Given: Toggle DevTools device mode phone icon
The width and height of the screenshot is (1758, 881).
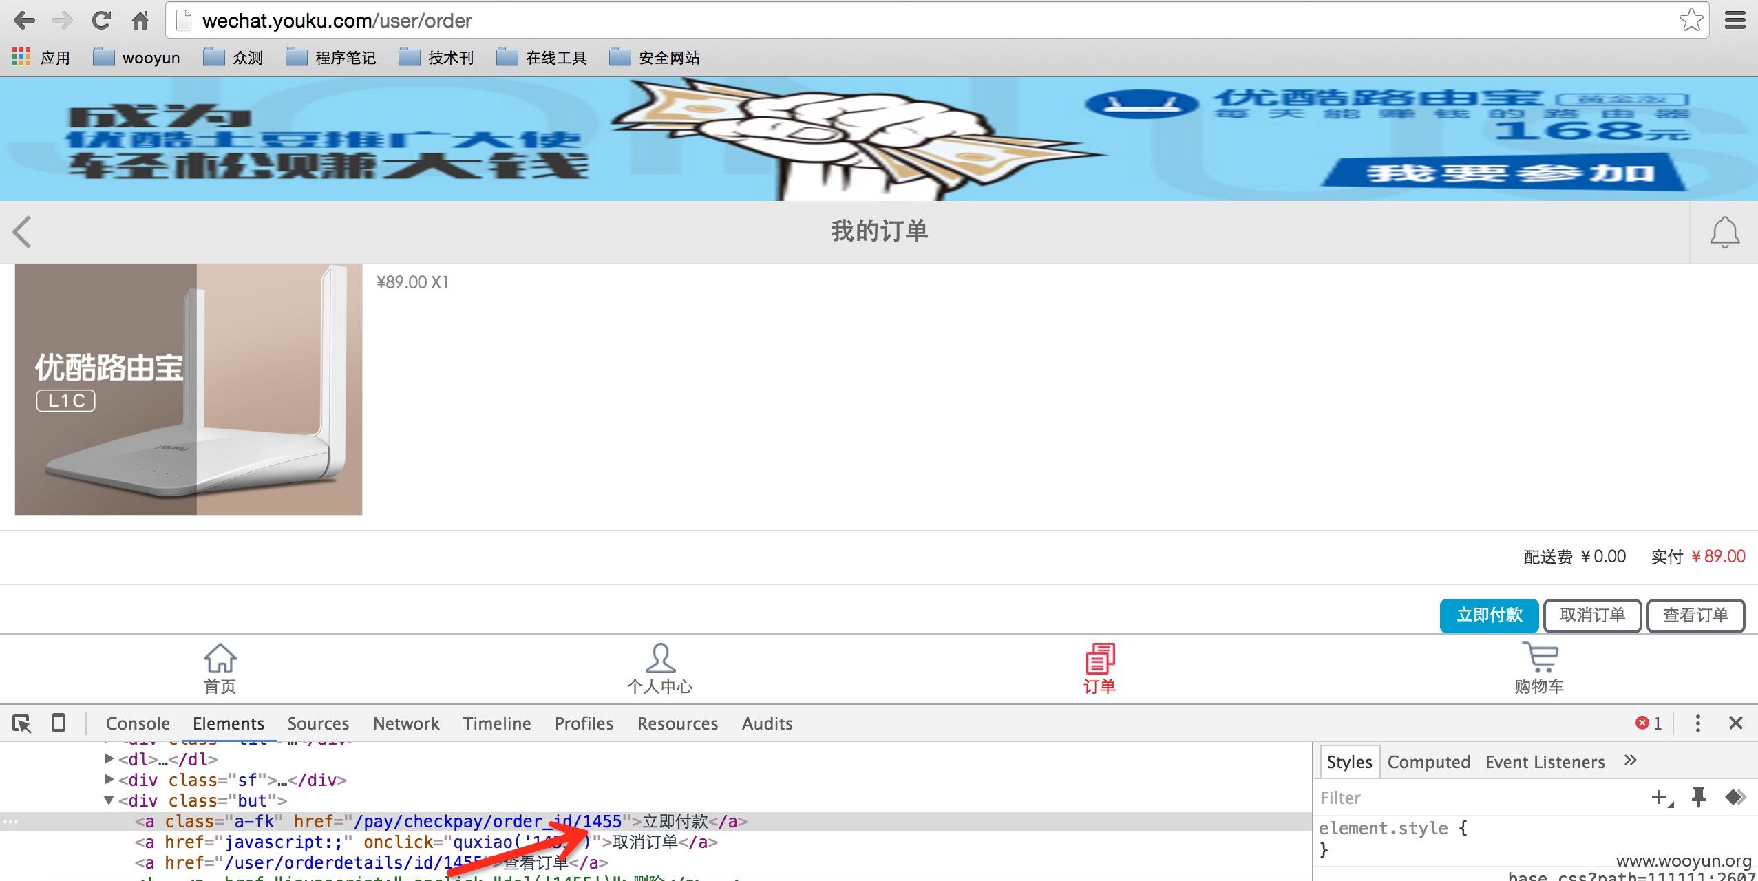Looking at the screenshot, I should click(x=59, y=723).
